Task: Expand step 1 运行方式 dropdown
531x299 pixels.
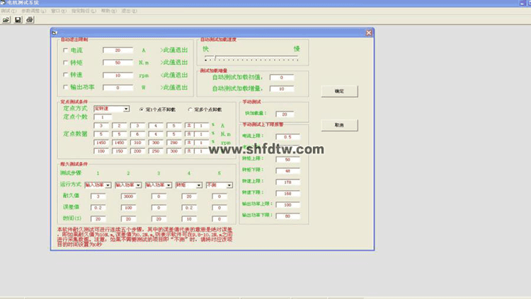Action: pyautogui.click(x=108, y=185)
